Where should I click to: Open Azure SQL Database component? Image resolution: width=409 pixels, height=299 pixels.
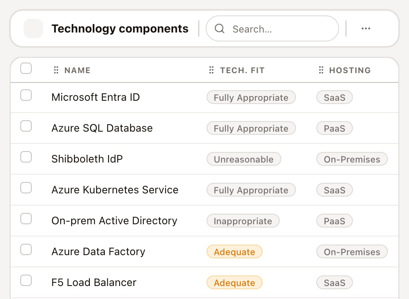click(102, 128)
